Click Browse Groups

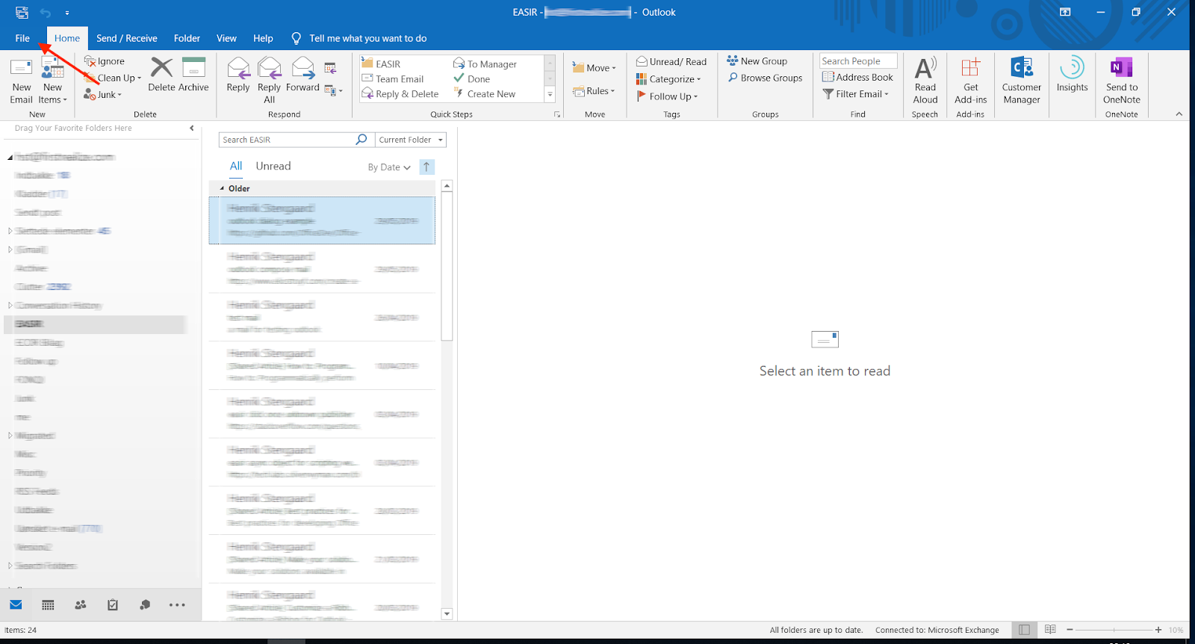click(x=765, y=78)
